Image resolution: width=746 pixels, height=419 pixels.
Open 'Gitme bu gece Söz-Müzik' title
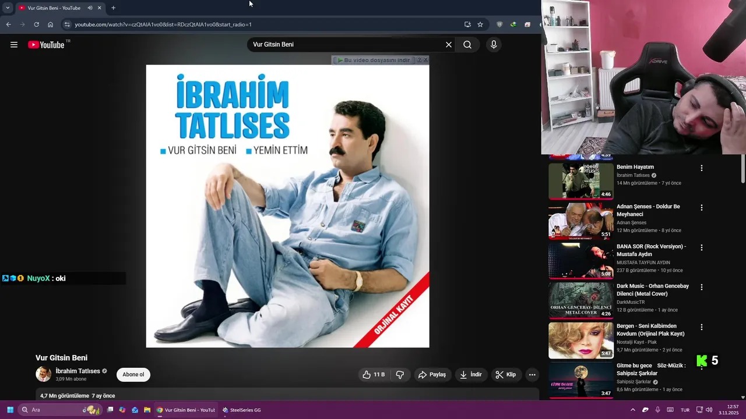coord(651,370)
